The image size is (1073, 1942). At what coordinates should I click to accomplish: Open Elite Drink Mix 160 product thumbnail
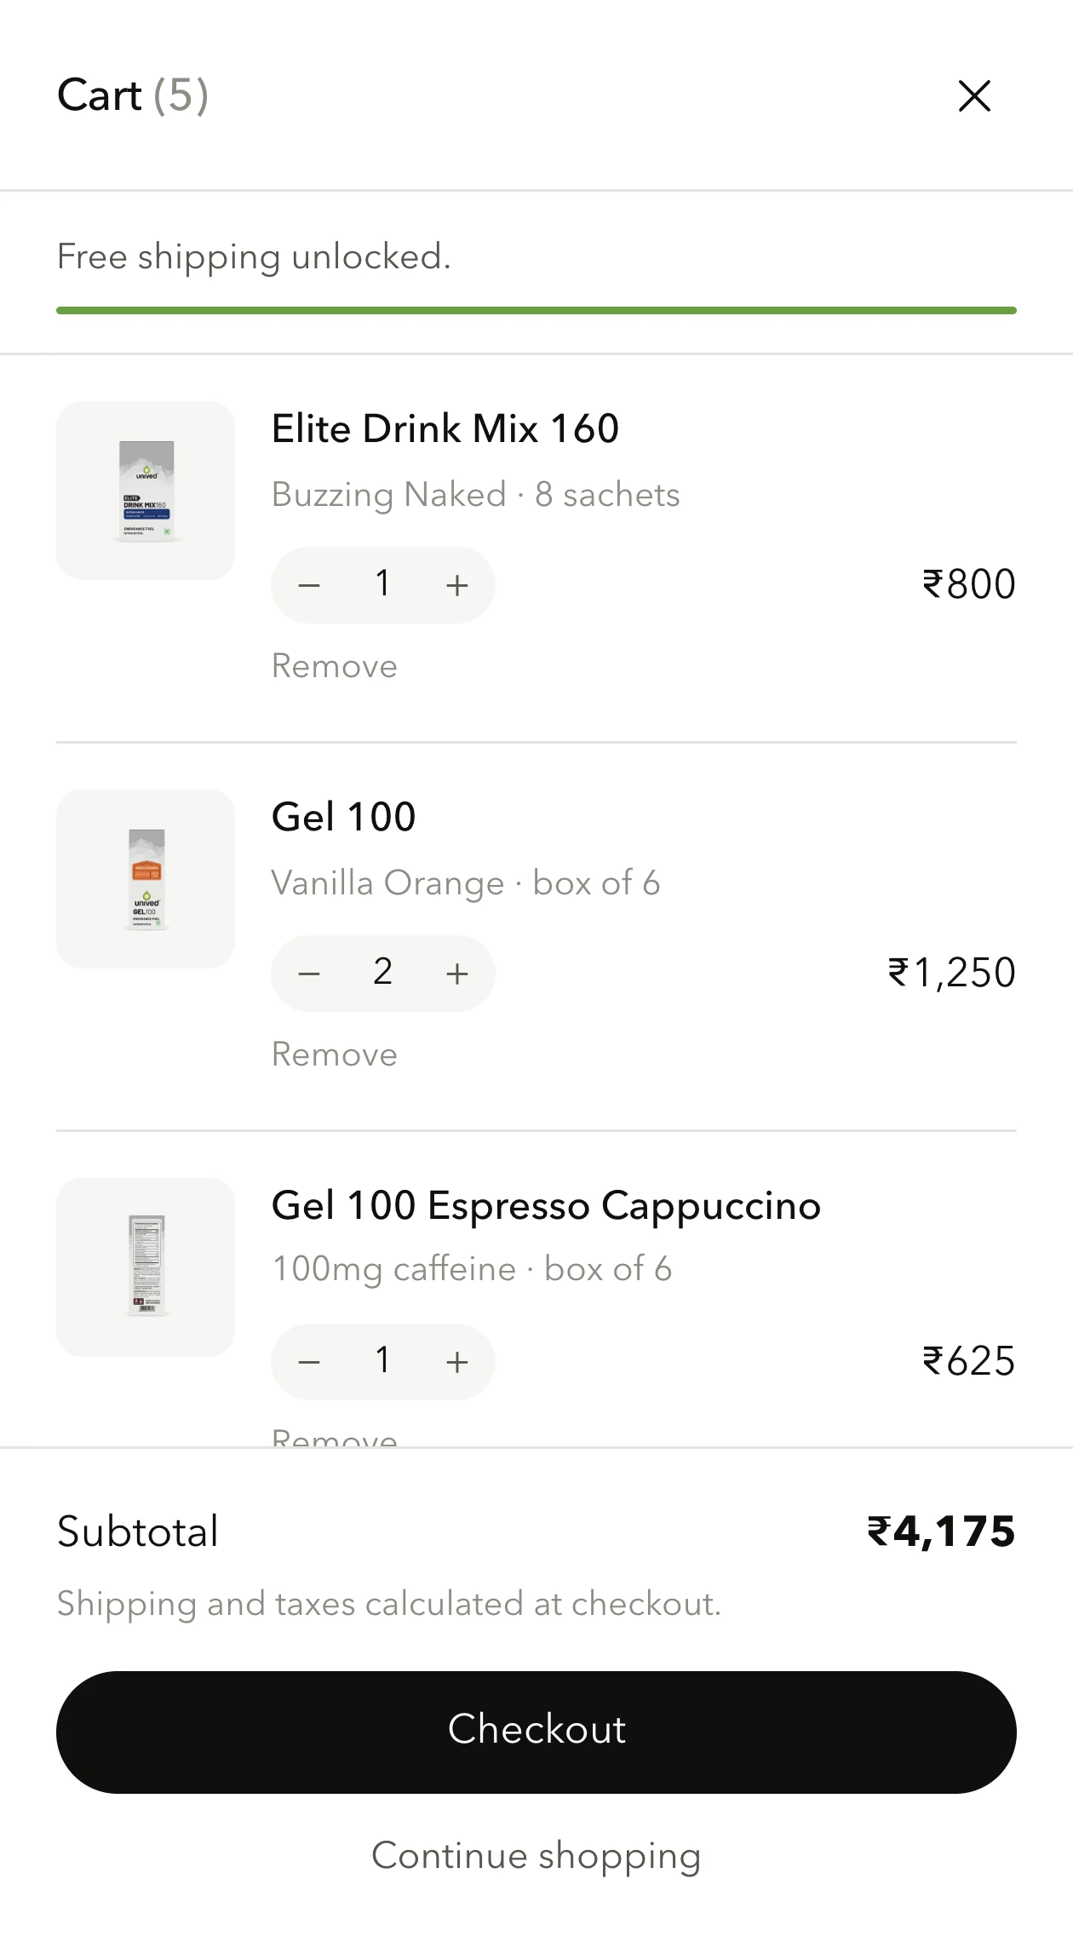point(146,491)
